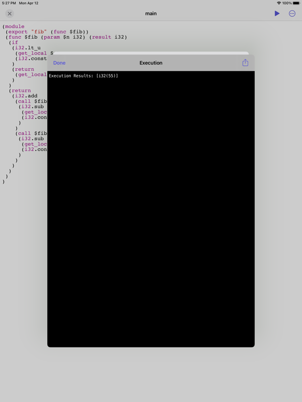
Task: Click the Execution panel title
Action: (151, 63)
